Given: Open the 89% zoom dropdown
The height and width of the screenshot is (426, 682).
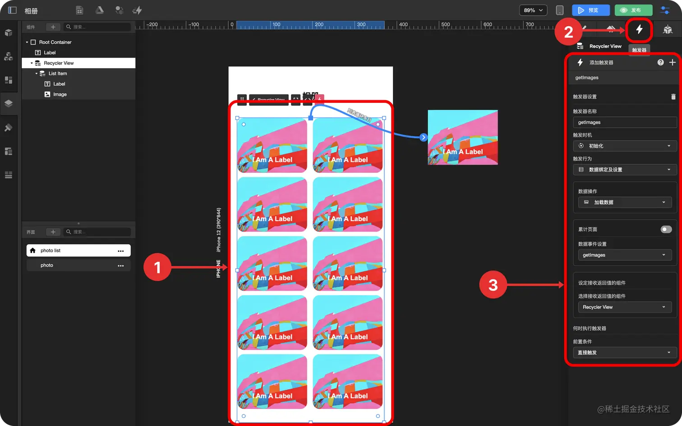Looking at the screenshot, I should [x=533, y=10].
